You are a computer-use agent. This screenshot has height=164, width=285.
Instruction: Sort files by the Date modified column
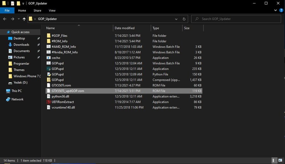pos(124,28)
